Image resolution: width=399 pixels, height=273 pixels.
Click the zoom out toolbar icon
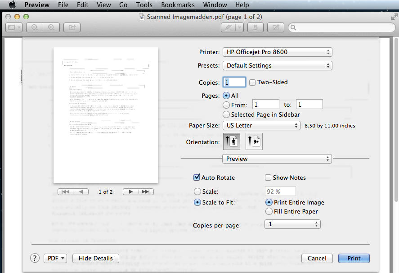pyautogui.click(x=34, y=27)
